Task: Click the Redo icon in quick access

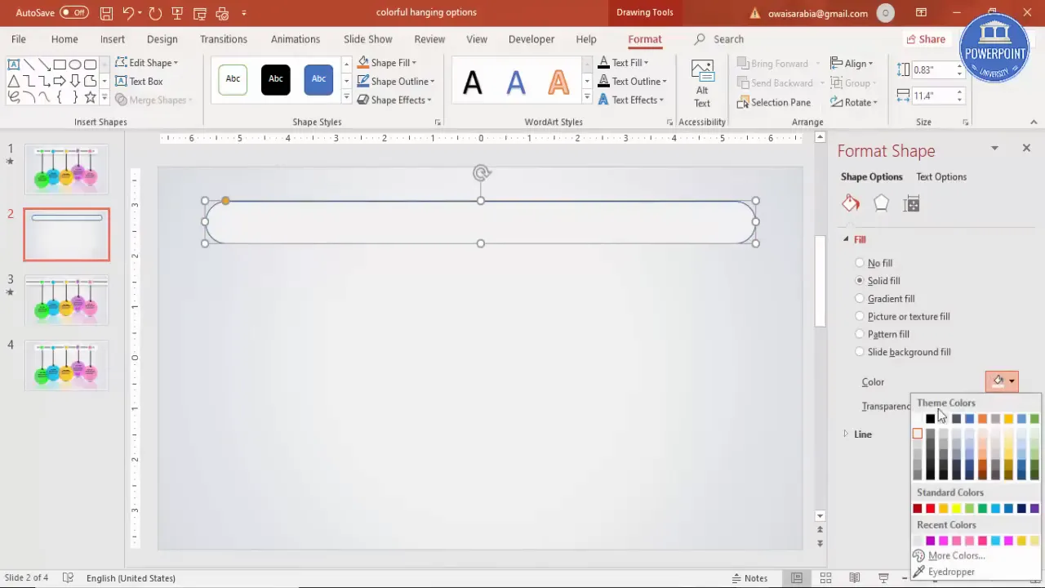Action: click(x=155, y=13)
